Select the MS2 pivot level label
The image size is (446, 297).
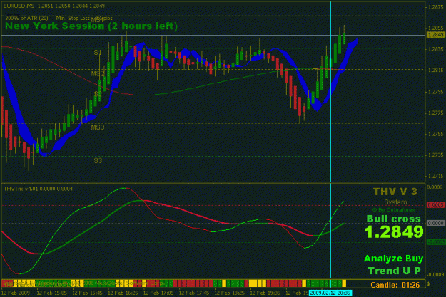pyautogui.click(x=98, y=74)
